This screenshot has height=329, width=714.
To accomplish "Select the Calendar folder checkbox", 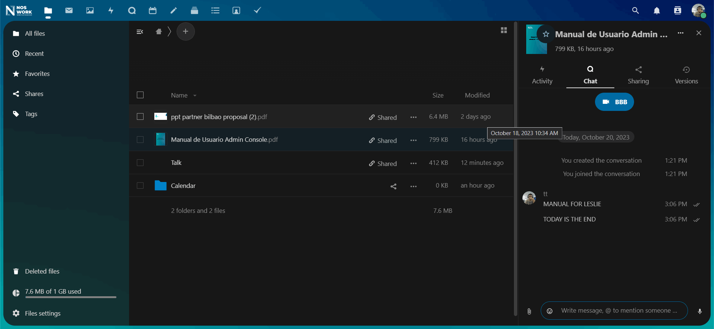I will click(x=140, y=185).
